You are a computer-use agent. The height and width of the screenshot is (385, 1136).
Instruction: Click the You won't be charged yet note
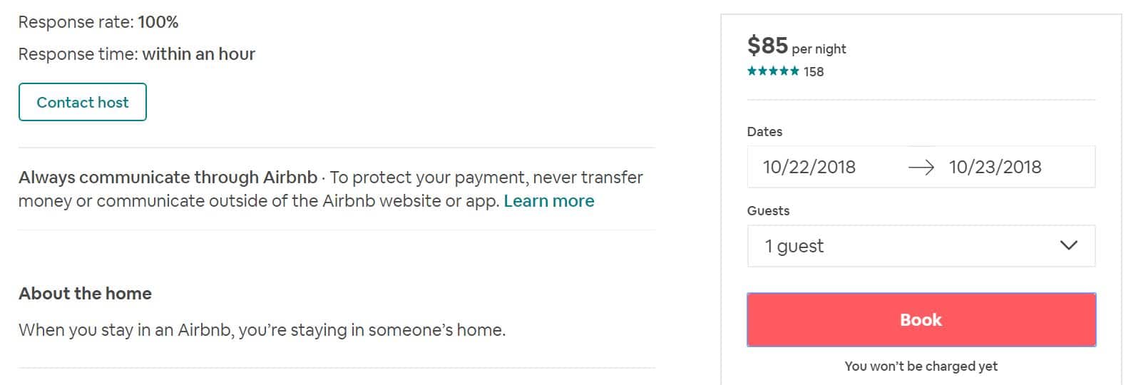(x=921, y=366)
